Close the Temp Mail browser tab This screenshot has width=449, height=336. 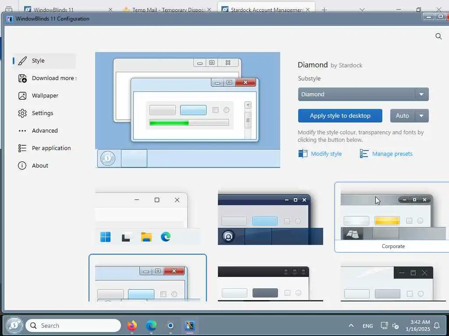209,10
